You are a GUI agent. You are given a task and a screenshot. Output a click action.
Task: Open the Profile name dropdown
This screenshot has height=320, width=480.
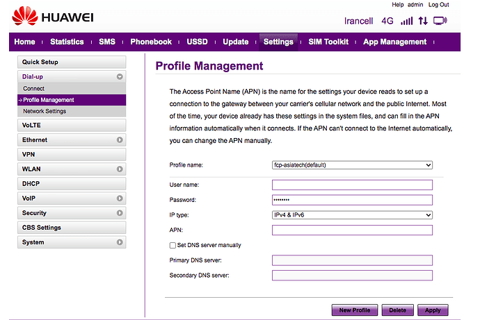coord(352,165)
